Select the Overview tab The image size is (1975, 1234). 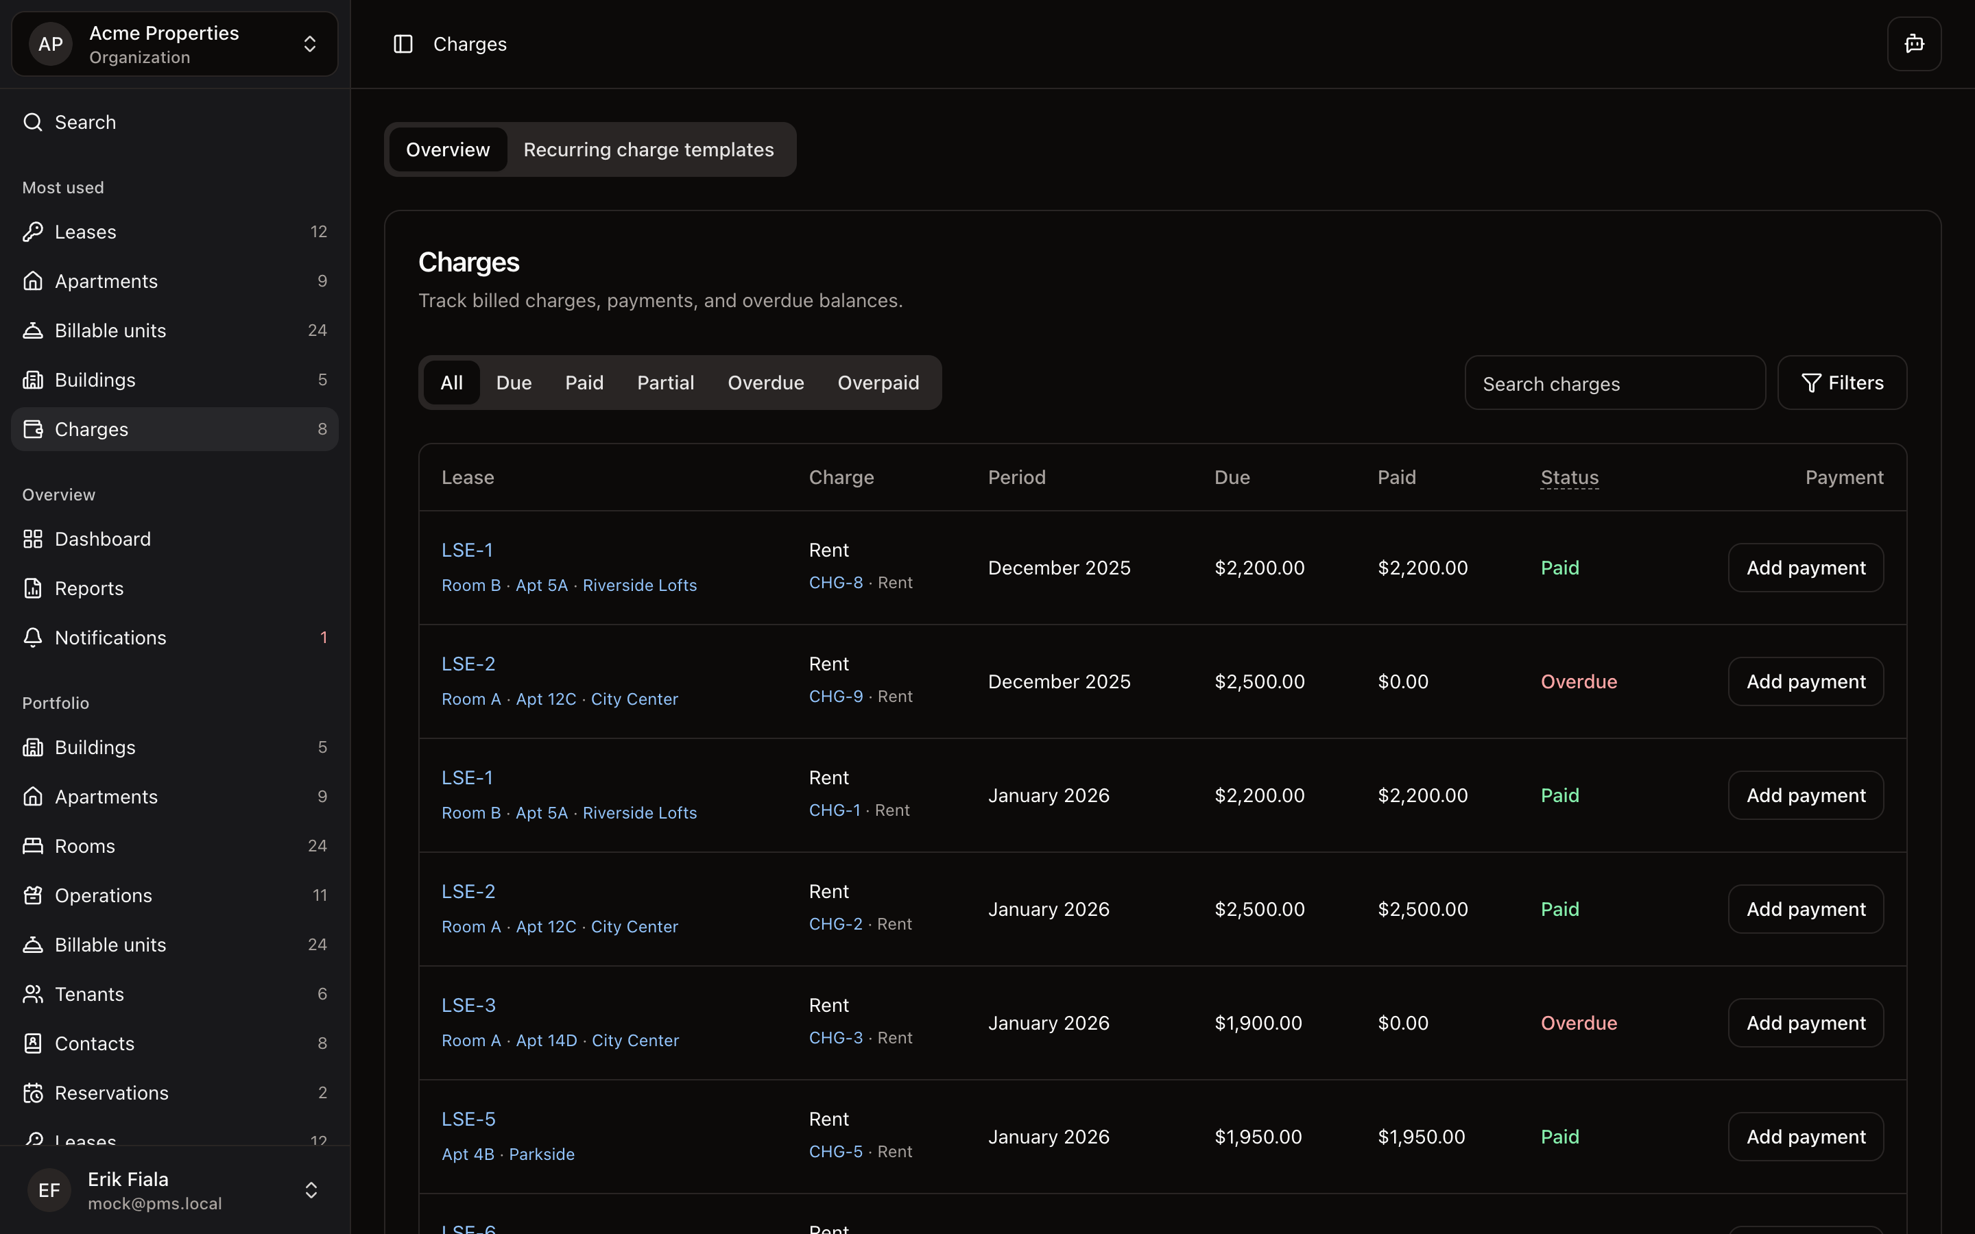[446, 149]
